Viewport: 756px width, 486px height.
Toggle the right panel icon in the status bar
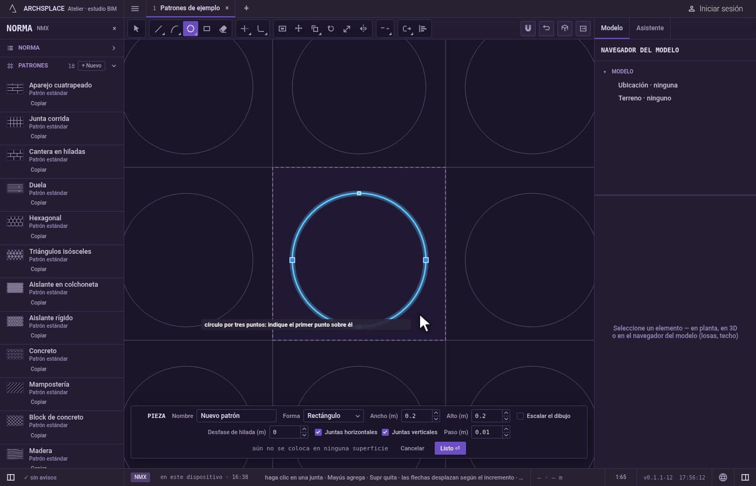745,477
